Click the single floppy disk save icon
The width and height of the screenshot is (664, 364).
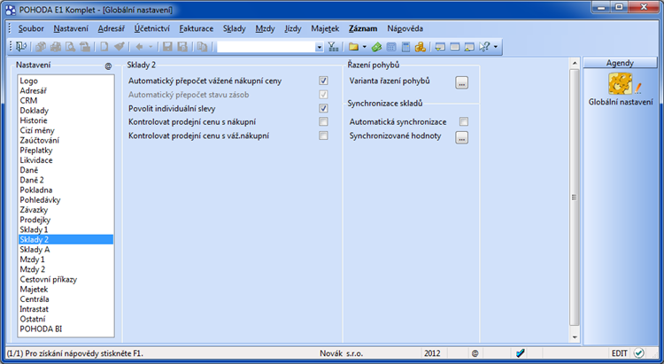tap(167, 47)
